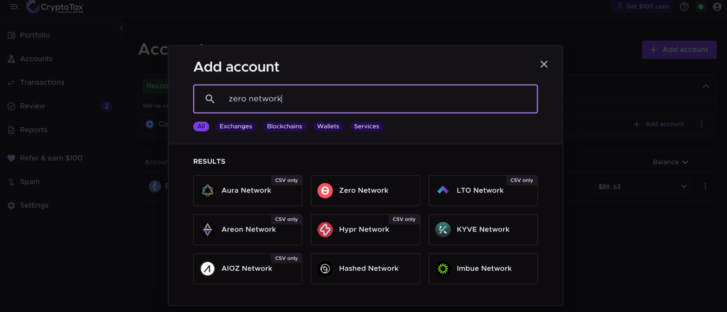Click the Imbue Network green icon
This screenshot has height=312, width=727.
443,268
